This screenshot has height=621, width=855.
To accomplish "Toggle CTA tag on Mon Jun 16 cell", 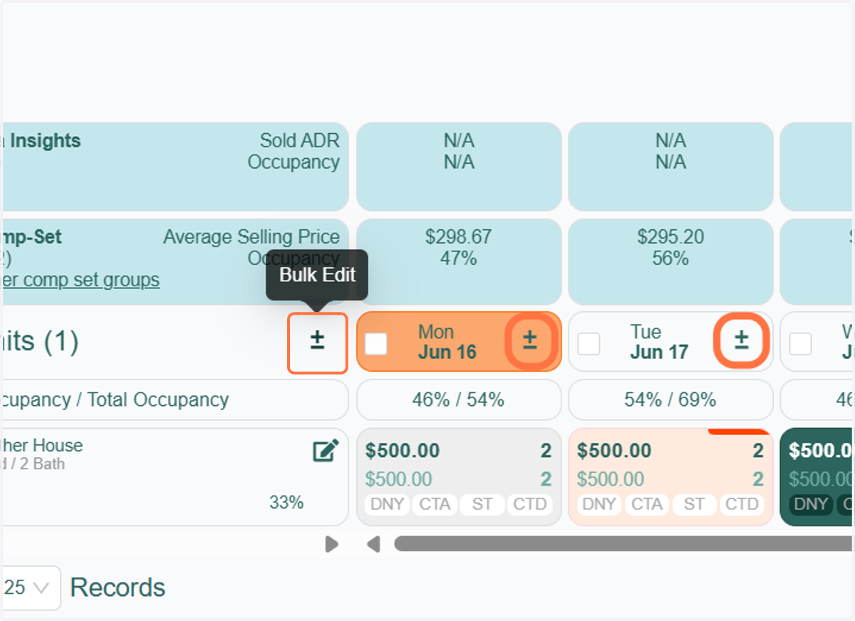I will tap(435, 504).
